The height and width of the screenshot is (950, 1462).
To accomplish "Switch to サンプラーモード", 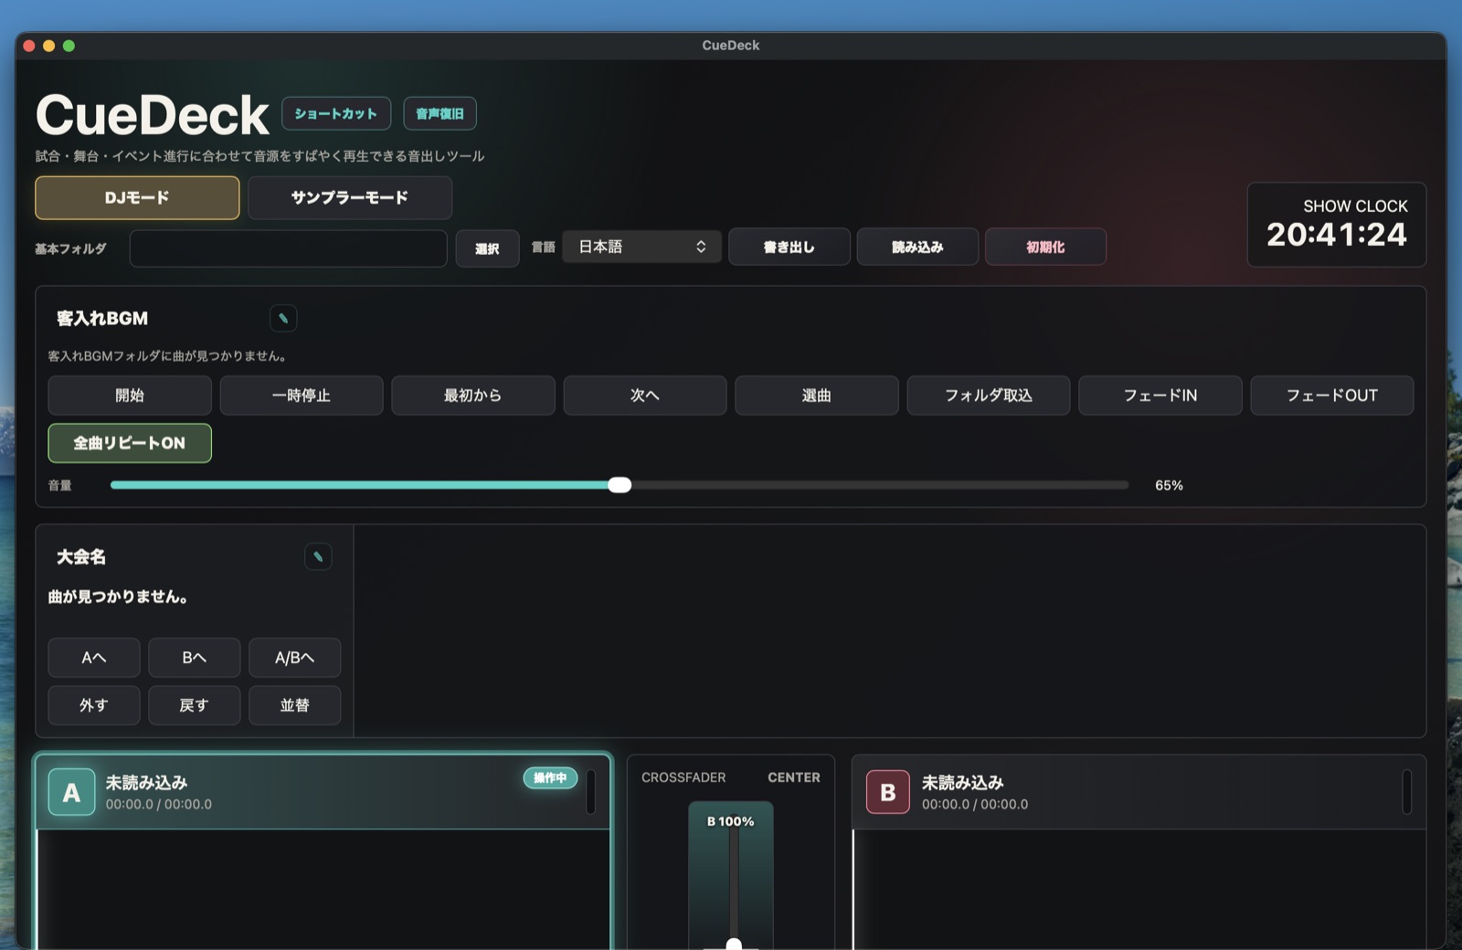I will pos(350,197).
